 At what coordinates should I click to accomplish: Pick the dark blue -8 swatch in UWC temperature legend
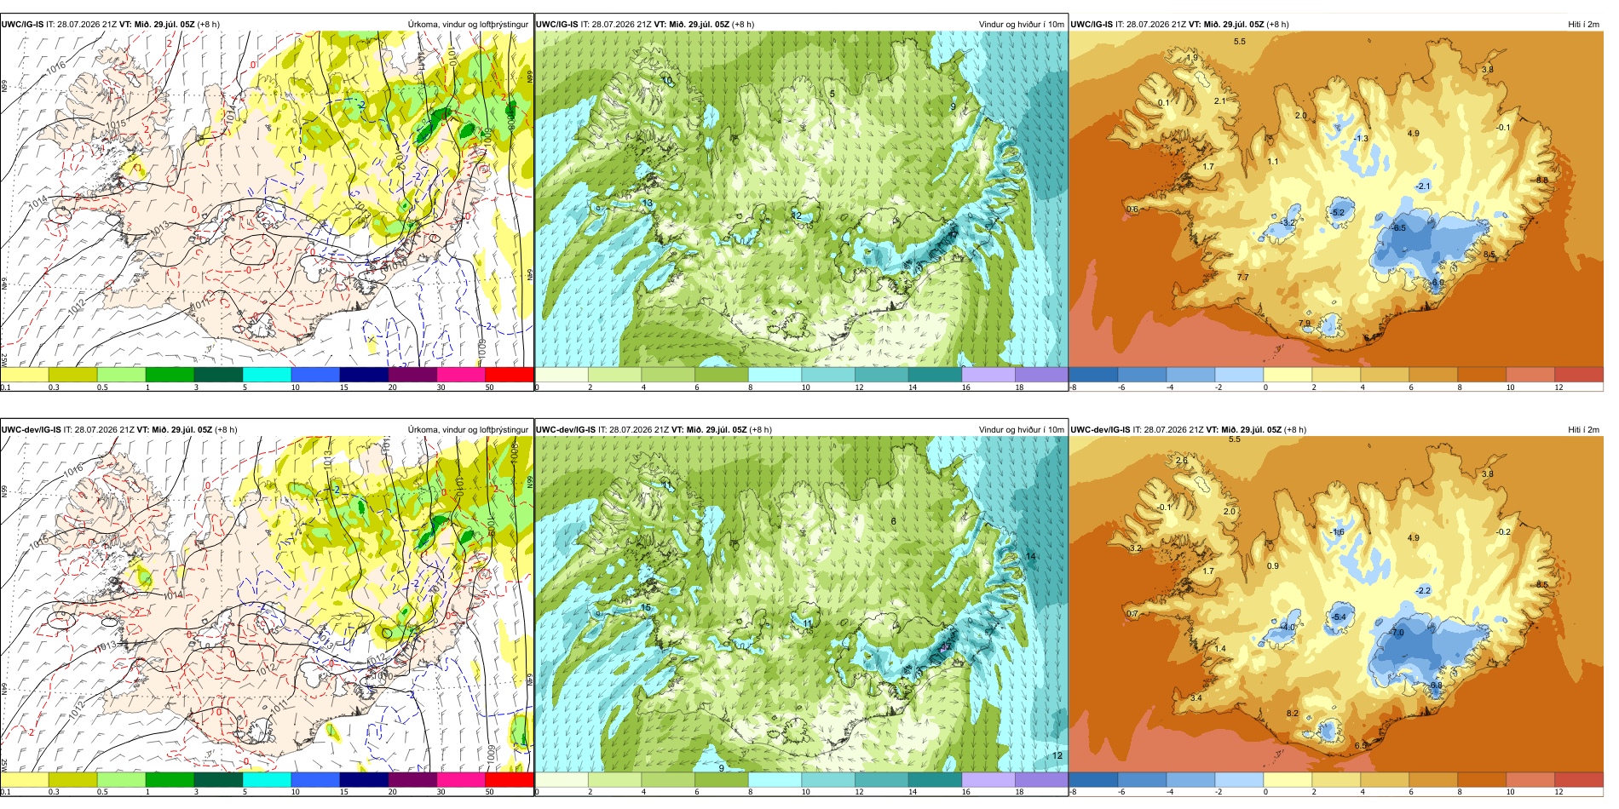(1093, 375)
